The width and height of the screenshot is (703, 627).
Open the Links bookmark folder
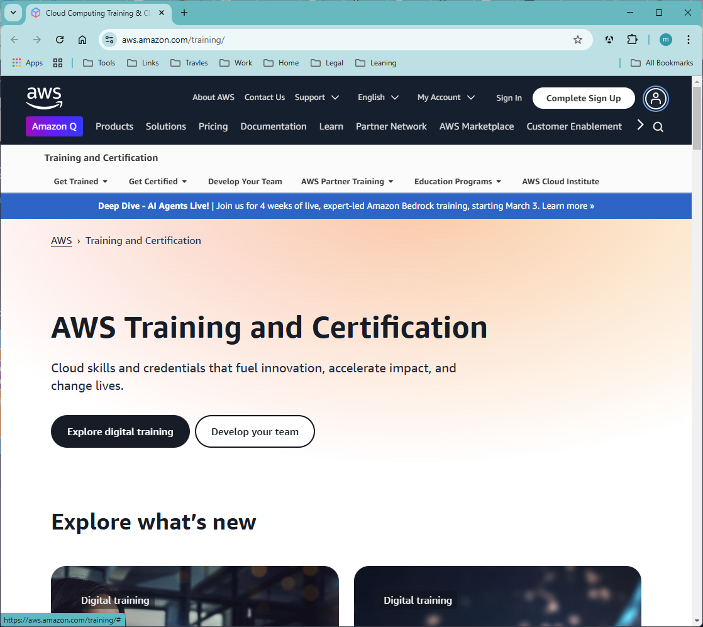143,63
